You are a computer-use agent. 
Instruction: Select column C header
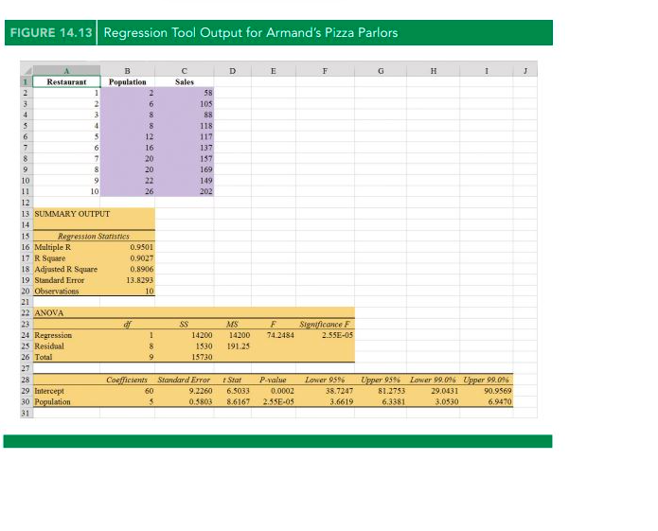(185, 71)
